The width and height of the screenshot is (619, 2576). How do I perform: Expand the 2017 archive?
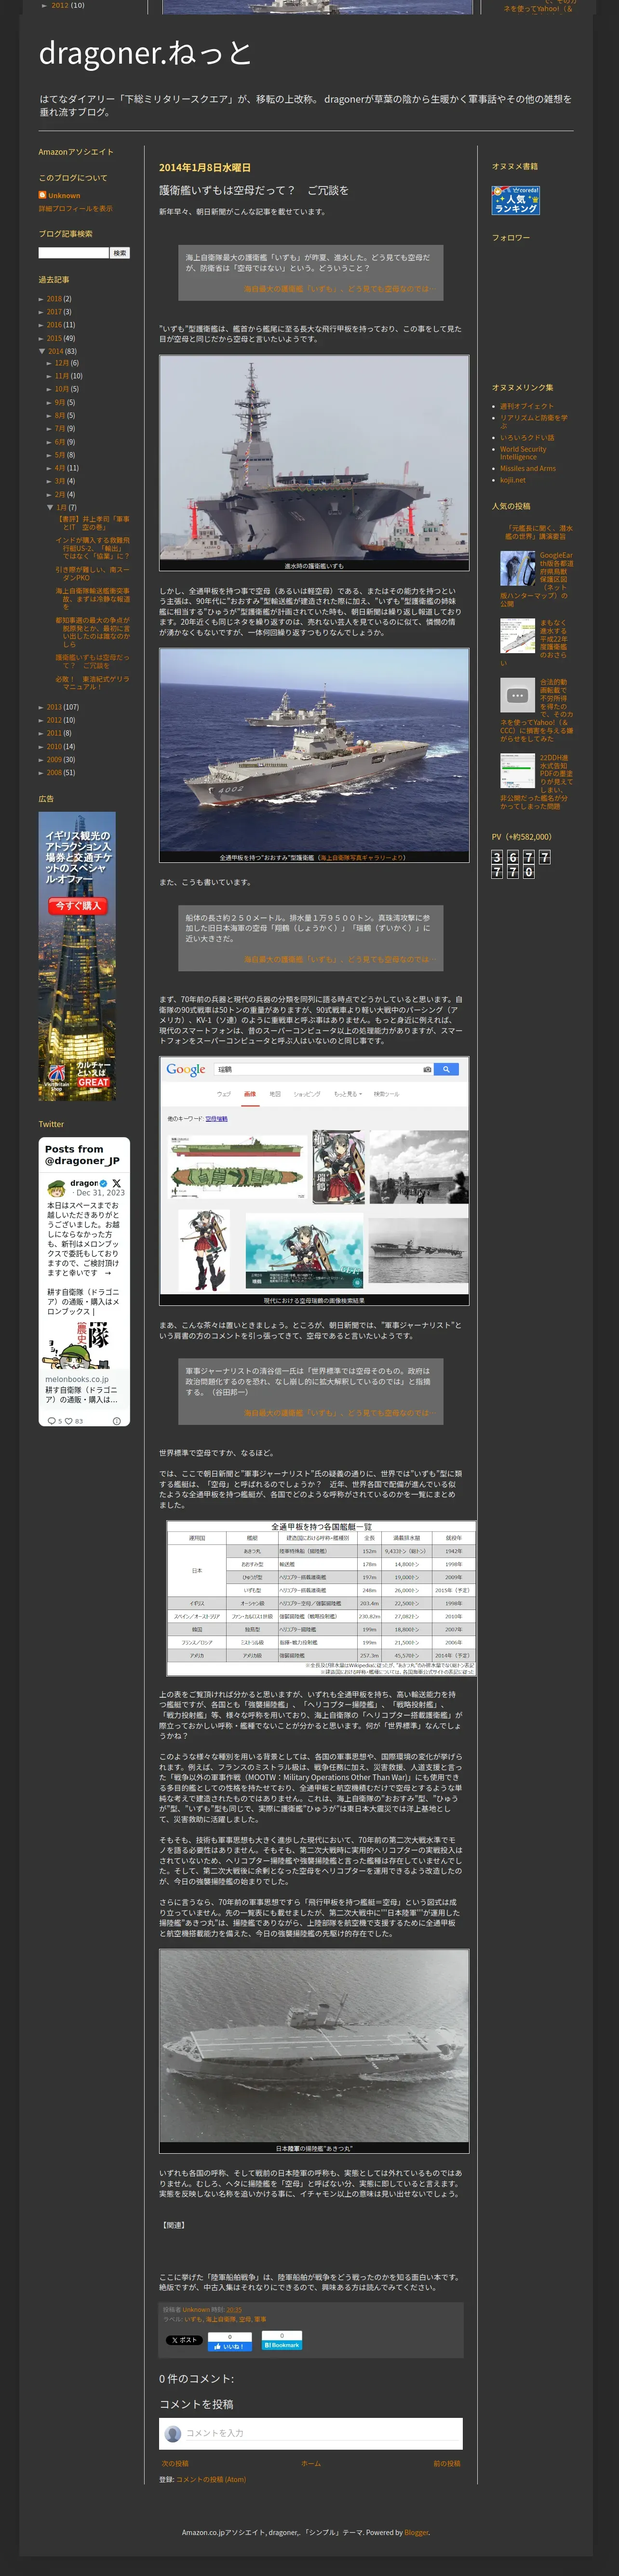point(41,312)
